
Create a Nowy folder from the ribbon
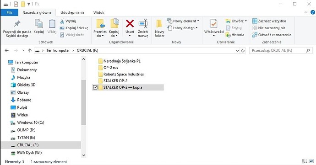[159, 24]
